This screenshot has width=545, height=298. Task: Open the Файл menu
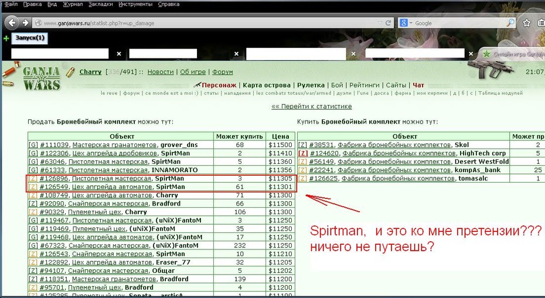[11, 4]
